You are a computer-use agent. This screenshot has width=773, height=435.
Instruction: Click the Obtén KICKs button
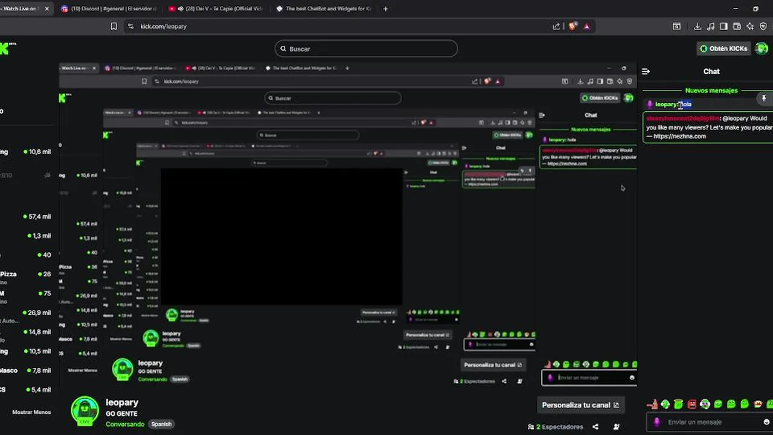point(723,48)
